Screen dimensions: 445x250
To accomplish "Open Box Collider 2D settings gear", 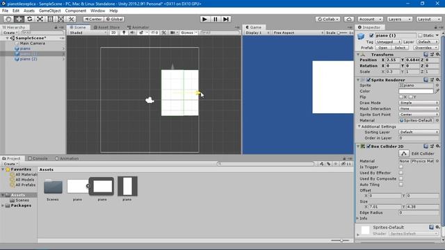I will click(x=438, y=147).
